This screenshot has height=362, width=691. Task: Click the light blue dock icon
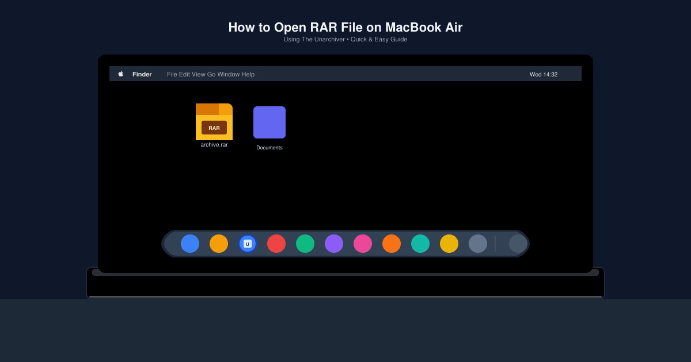pos(190,244)
